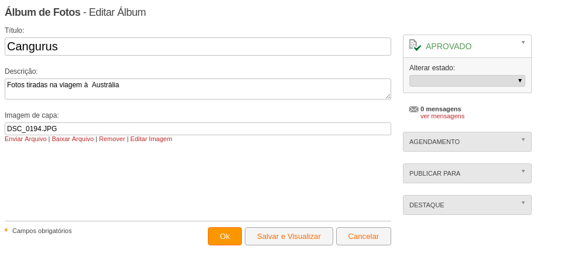Expand the PUBLICAR PARA panel
Viewport: 571px width, 260px height.
click(x=467, y=173)
